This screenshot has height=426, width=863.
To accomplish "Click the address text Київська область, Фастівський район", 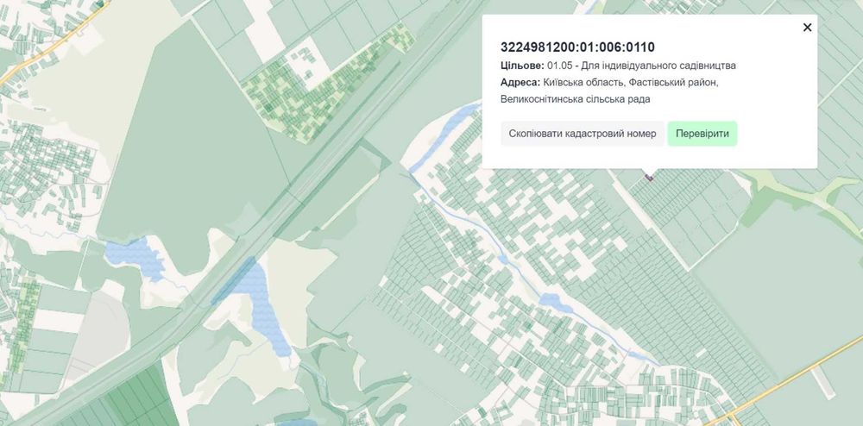I will coord(630,83).
